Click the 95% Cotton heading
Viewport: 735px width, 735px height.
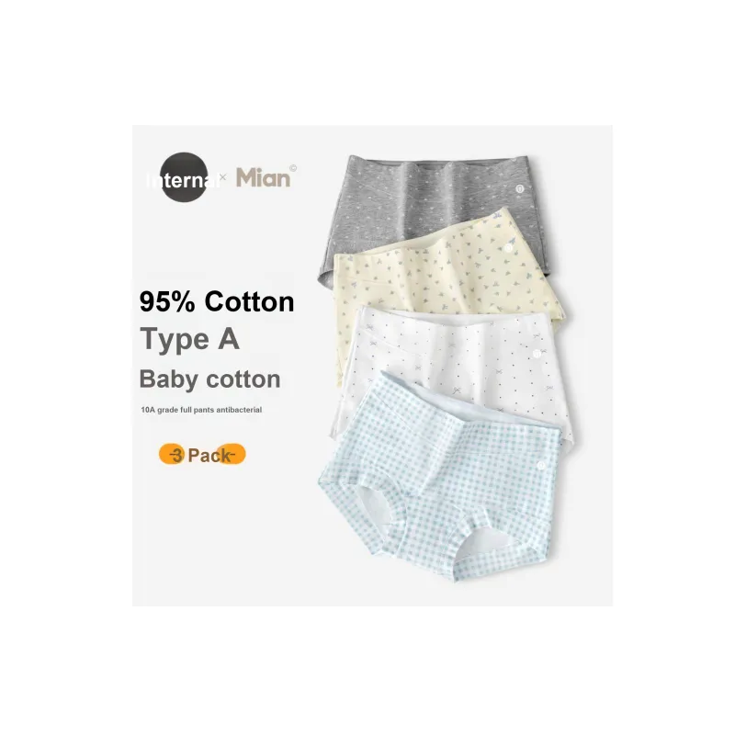coord(217,301)
